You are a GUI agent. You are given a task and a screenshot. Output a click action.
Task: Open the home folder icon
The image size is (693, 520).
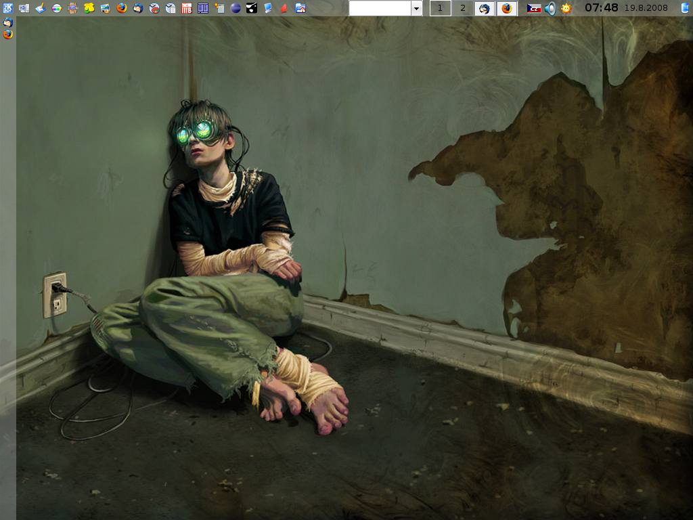tap(300, 8)
